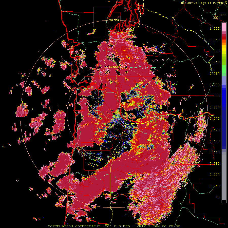Click the 50 NMI range ring label
The image size is (228, 228).
(113, 67)
